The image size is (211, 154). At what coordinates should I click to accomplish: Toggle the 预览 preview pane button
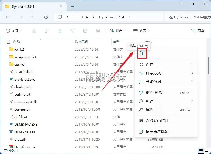click(x=198, y=31)
